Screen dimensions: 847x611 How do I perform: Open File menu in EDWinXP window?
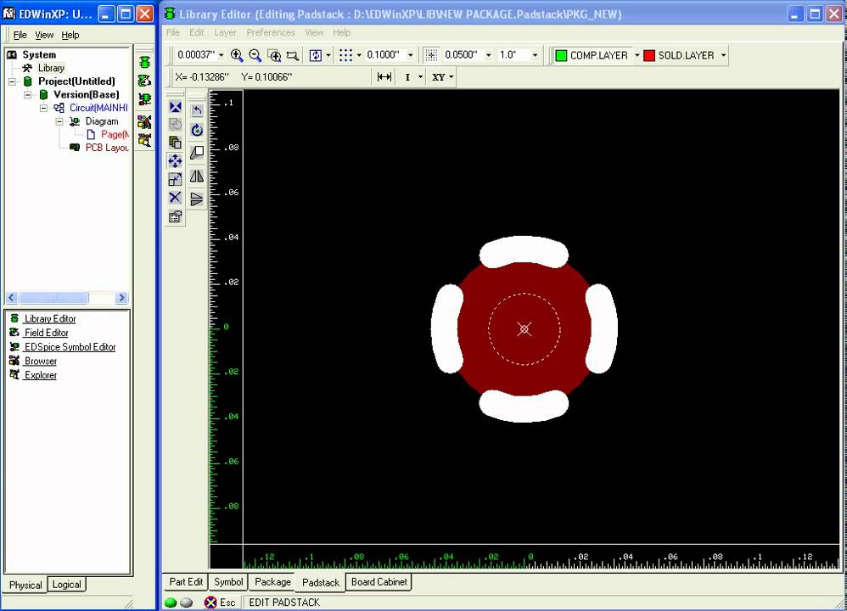tap(20, 35)
